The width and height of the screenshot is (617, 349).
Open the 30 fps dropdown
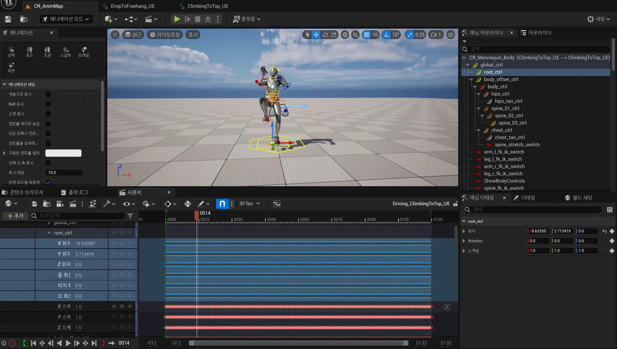coord(249,204)
